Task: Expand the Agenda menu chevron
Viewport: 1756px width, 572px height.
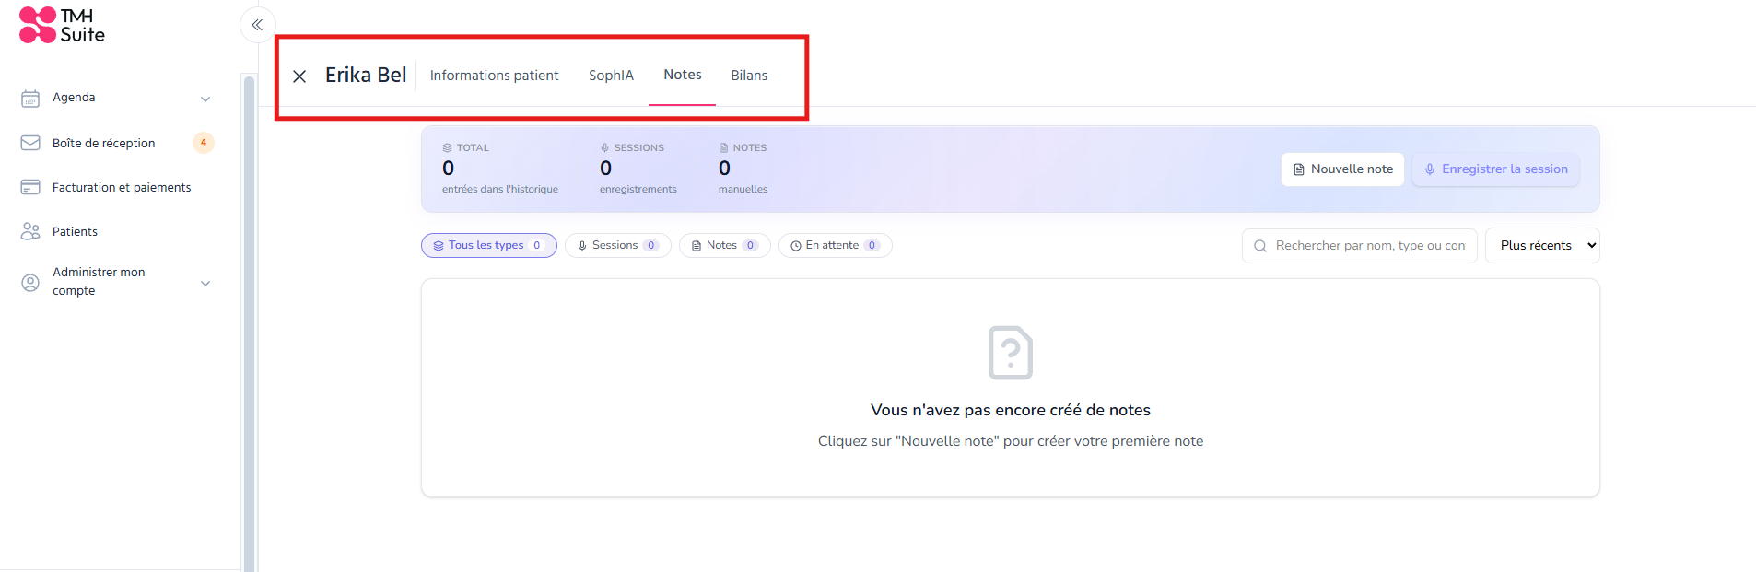Action: [x=205, y=99]
